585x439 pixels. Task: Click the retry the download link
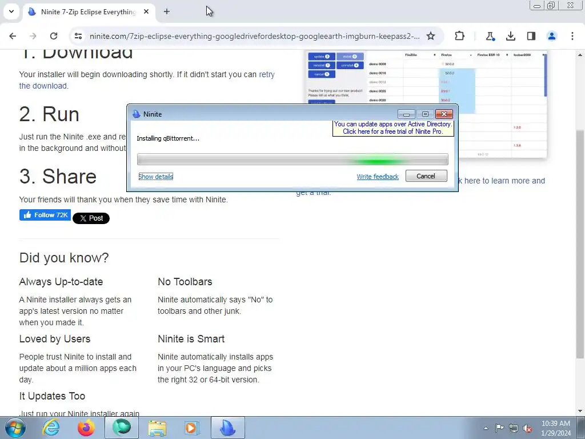point(147,80)
